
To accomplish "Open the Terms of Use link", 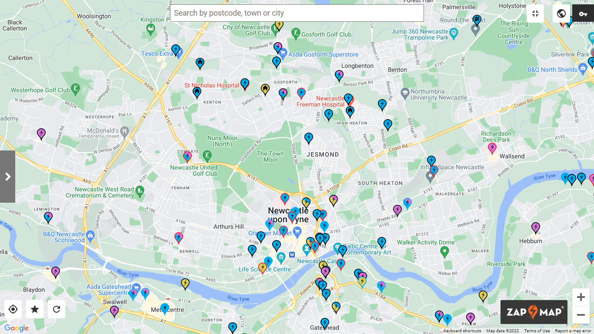I will [x=537, y=331].
